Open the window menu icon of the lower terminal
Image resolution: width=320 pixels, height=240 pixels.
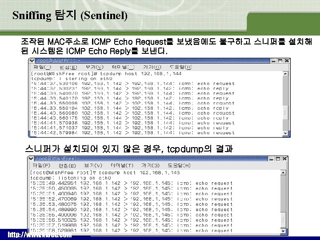pyautogui.click(x=31, y=159)
